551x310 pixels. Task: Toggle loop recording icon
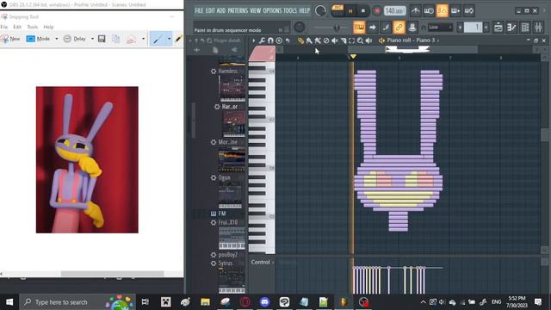[469, 11]
